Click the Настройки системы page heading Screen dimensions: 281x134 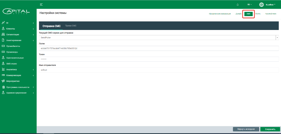click(x=53, y=13)
